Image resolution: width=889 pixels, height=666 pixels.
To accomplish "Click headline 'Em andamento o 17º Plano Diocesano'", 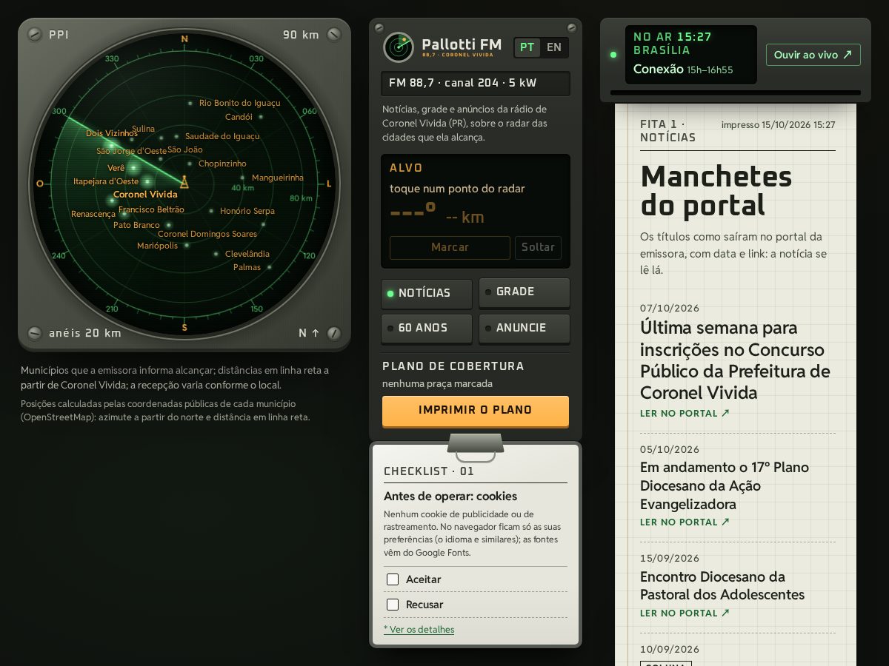I will click(x=725, y=485).
